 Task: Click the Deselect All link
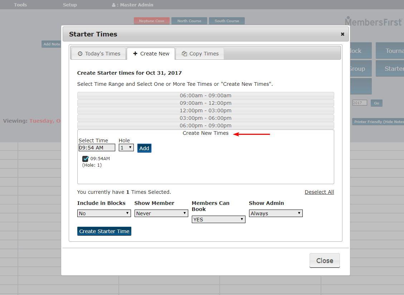[319, 192]
